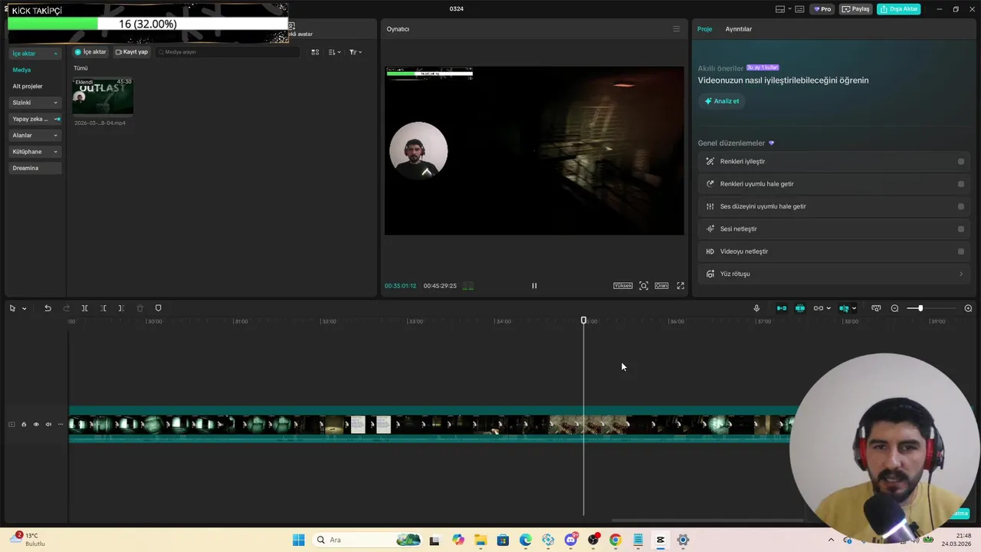Enable Videoyu netleştir checkbox
981x552 pixels.
961,251
